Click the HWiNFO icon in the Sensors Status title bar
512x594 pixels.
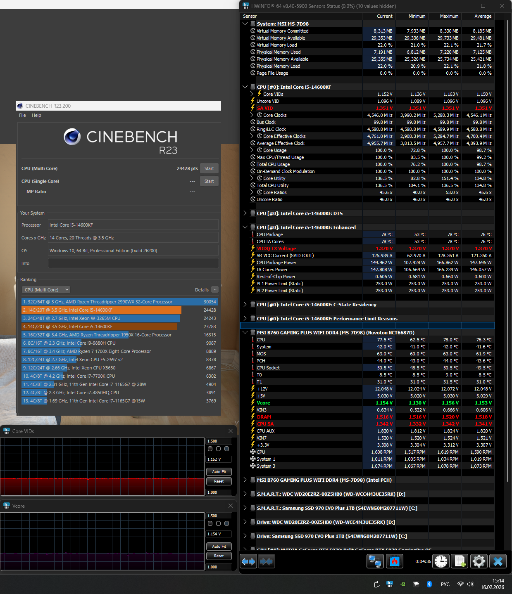tap(246, 6)
